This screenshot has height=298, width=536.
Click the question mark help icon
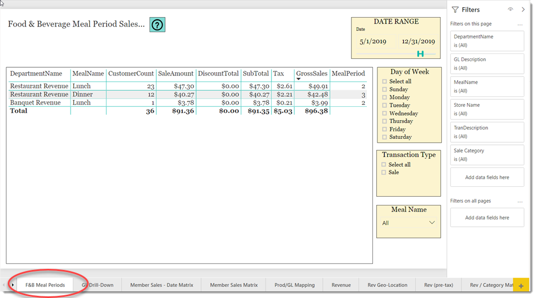158,25
